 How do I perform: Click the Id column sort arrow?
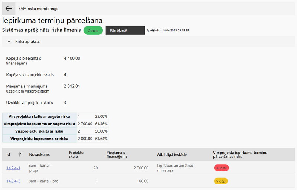tap(20, 154)
